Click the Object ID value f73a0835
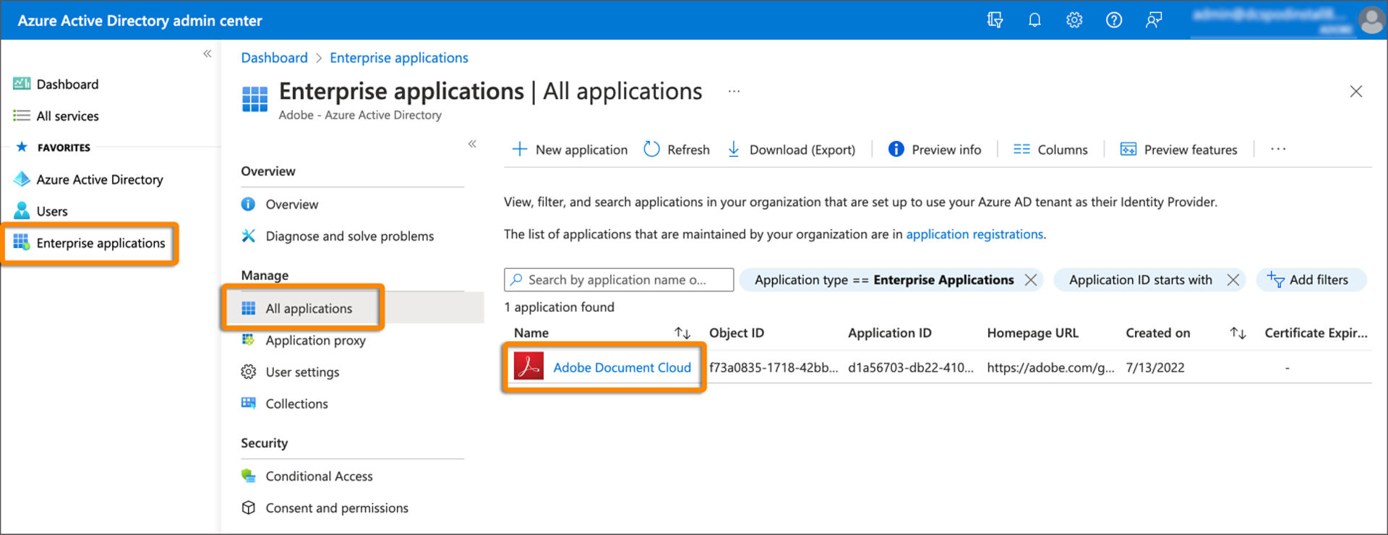 coord(773,367)
